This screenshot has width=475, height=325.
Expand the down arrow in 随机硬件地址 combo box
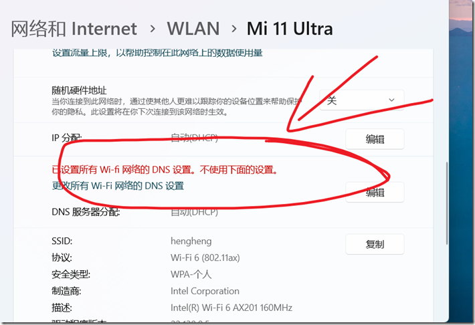coord(391,100)
